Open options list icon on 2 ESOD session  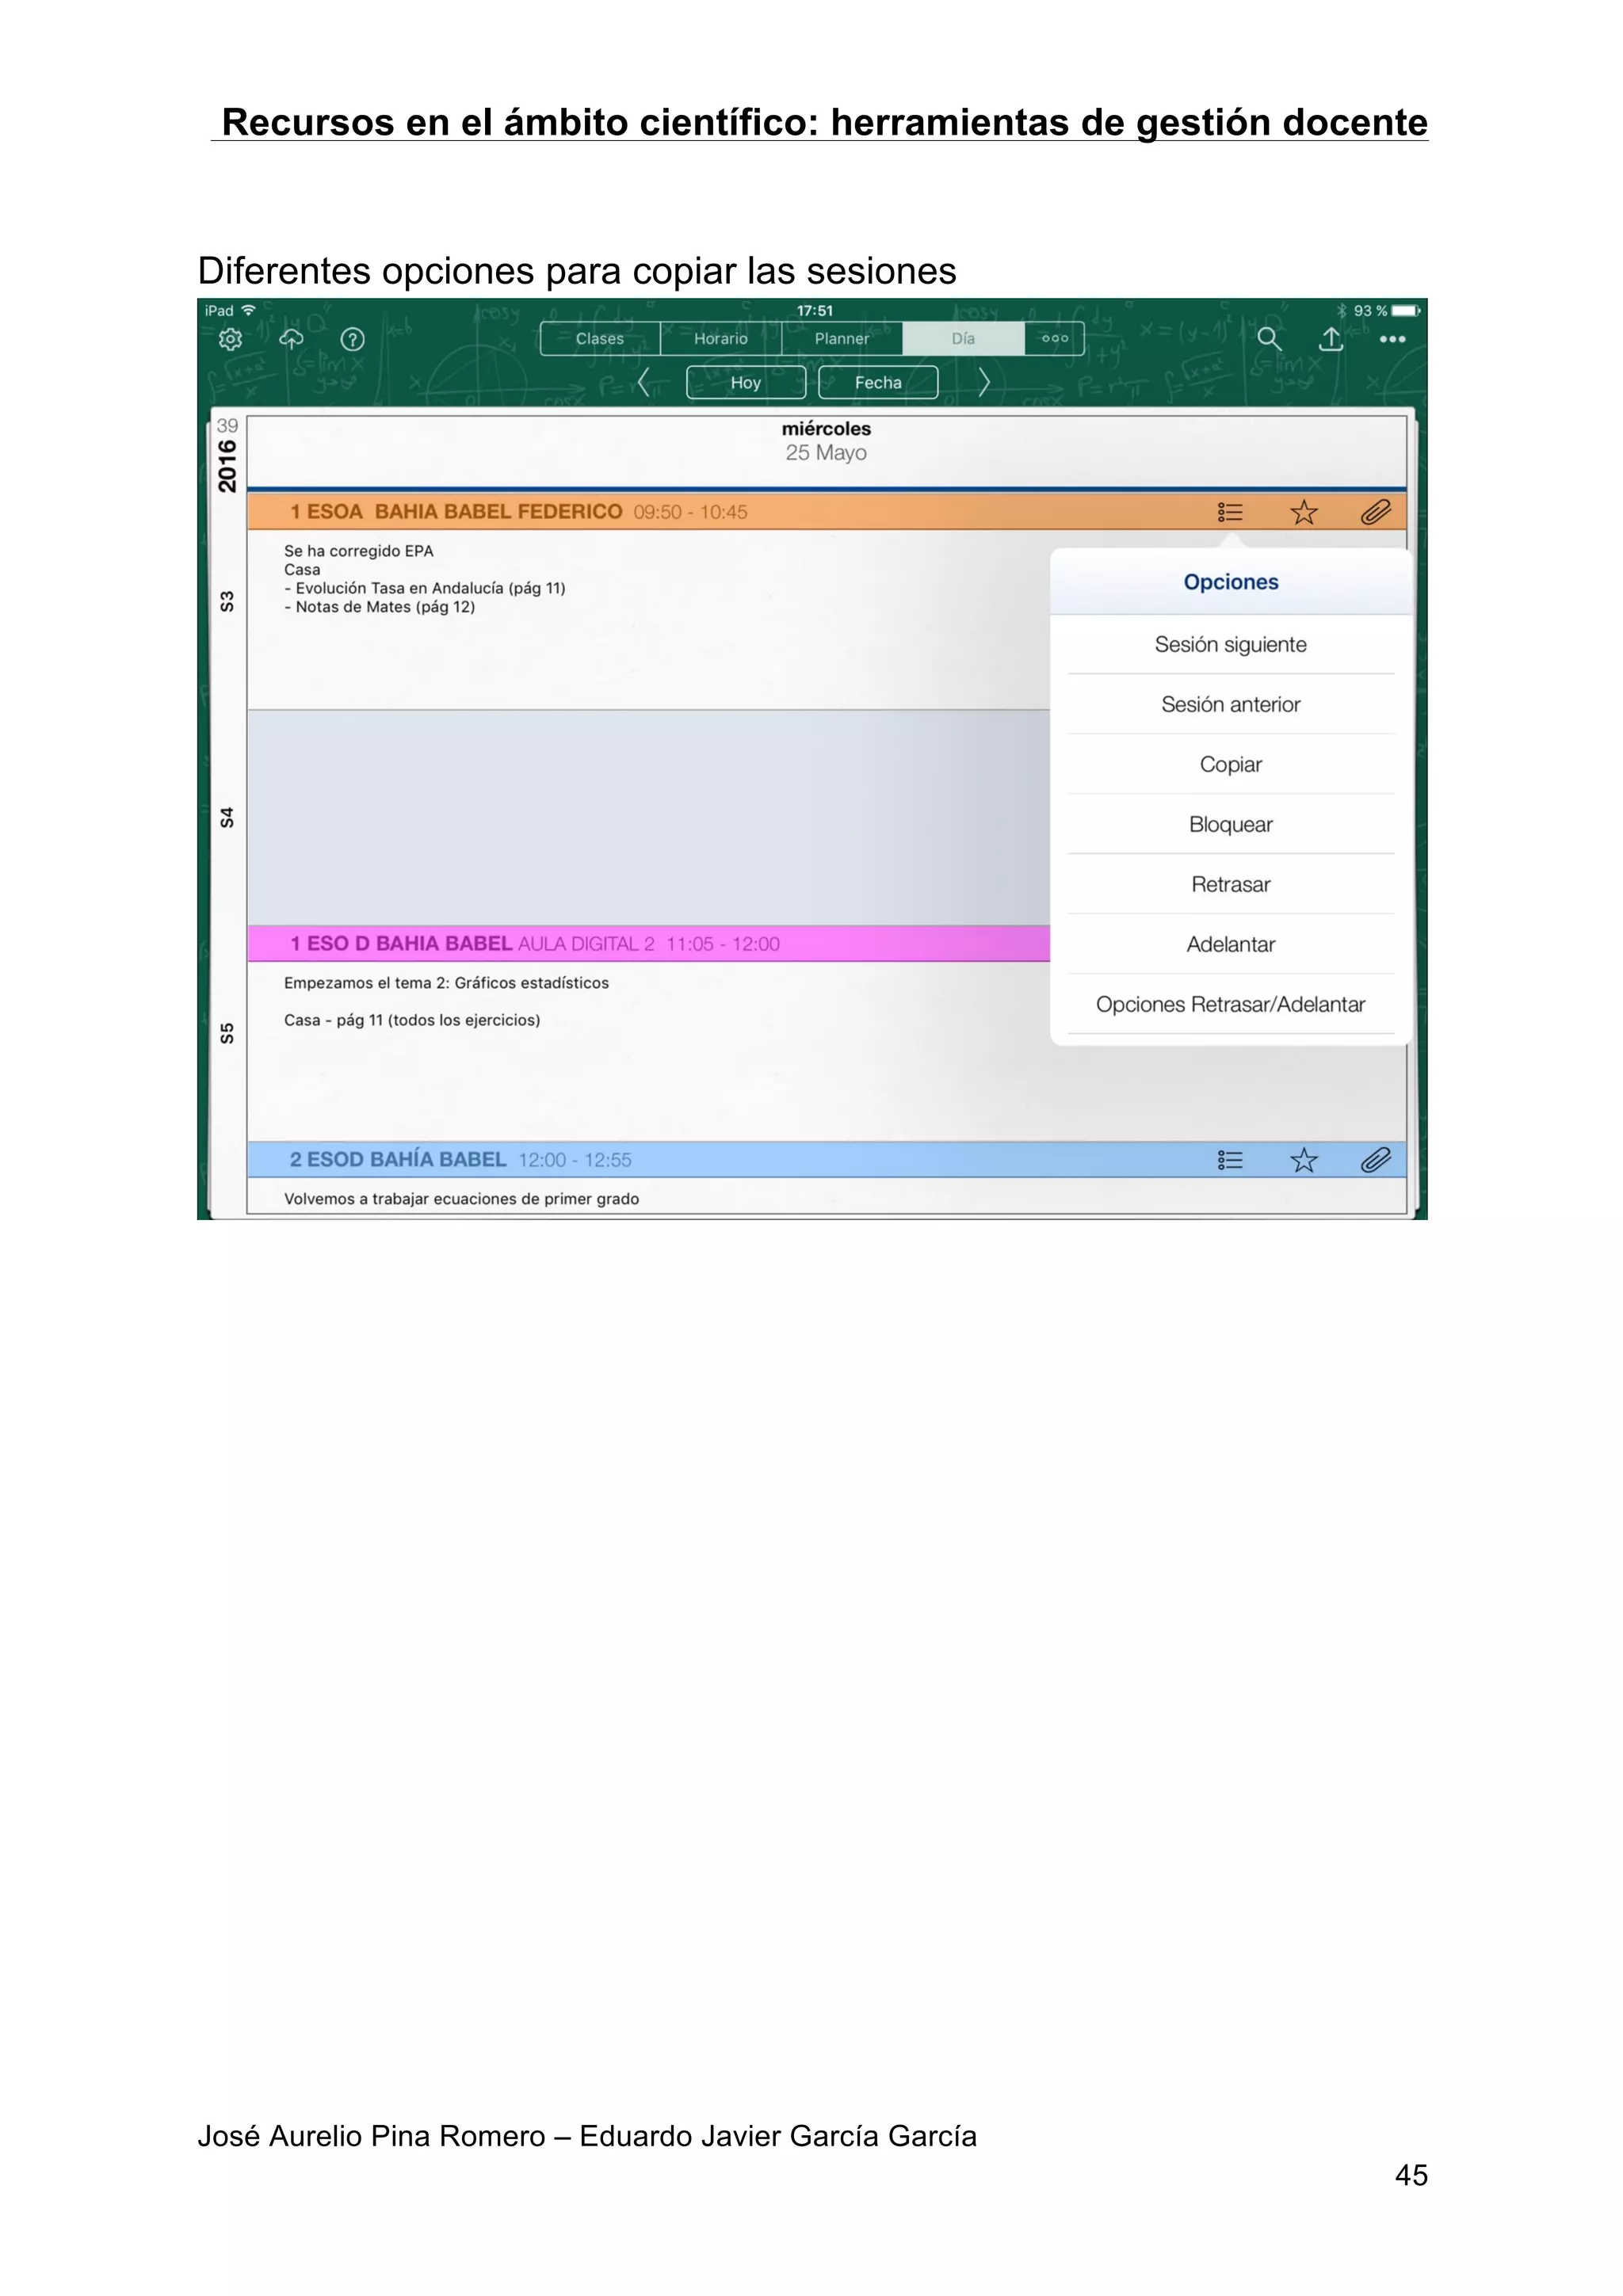coord(1230,1160)
